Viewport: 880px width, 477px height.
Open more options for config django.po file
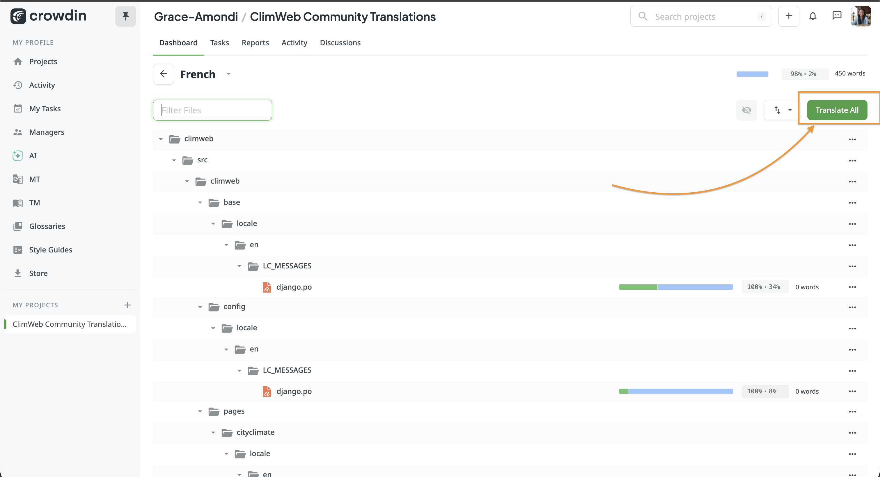(852, 391)
